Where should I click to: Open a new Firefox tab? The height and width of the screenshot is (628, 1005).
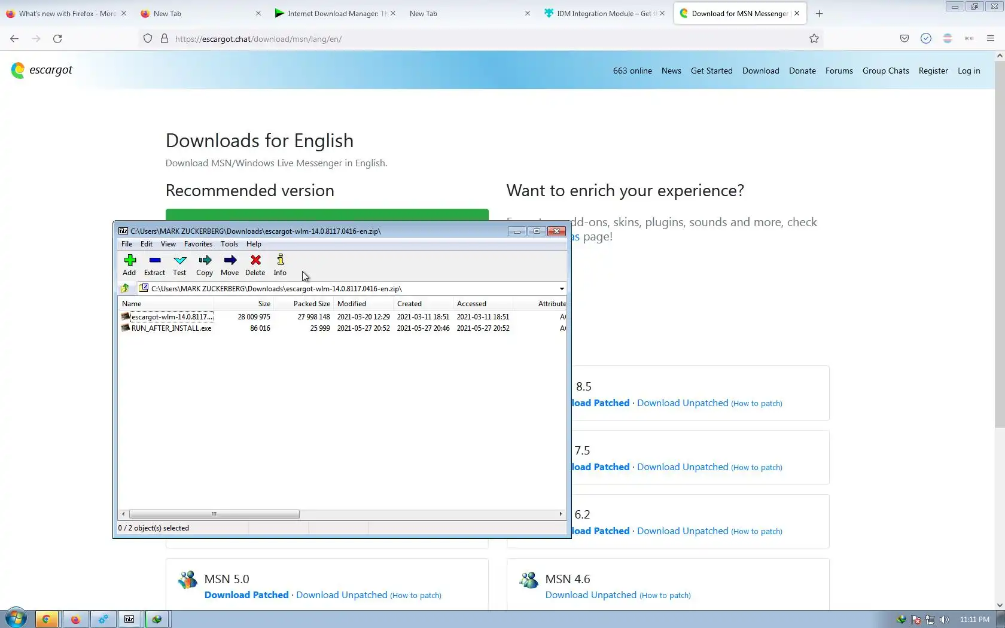(820, 14)
